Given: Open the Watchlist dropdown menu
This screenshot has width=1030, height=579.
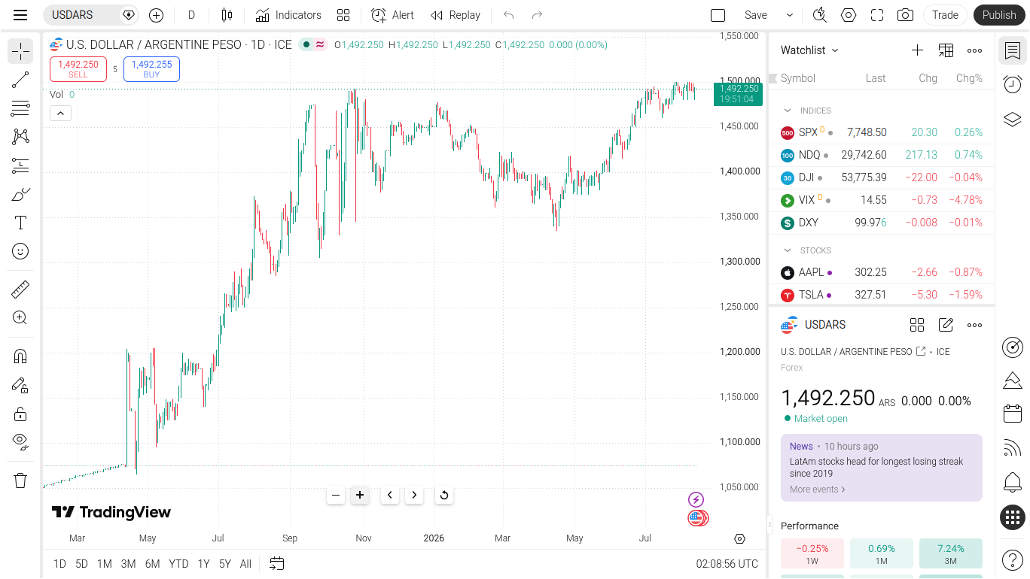Looking at the screenshot, I should pyautogui.click(x=809, y=50).
